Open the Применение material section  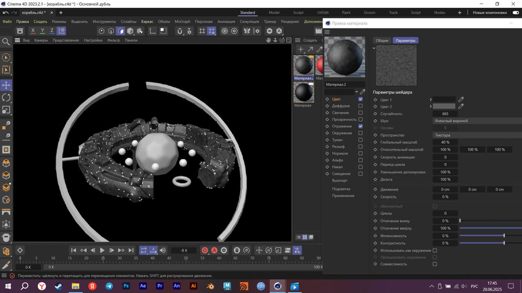pyautogui.click(x=343, y=196)
